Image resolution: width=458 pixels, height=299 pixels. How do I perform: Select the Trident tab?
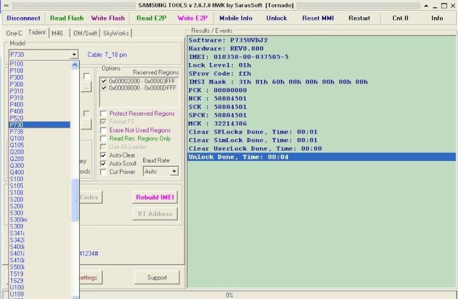37,32
